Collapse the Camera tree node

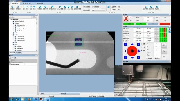pos(12,23)
